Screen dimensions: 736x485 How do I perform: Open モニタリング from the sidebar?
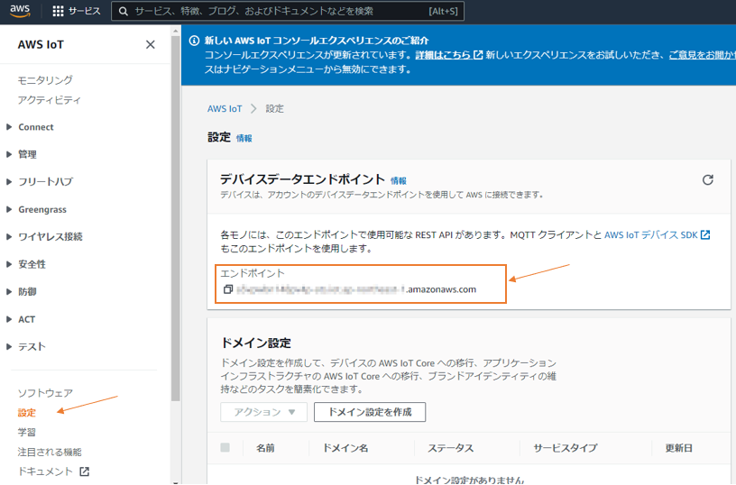click(45, 80)
